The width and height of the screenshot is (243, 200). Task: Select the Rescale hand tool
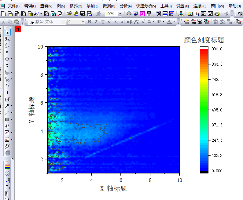[7, 146]
